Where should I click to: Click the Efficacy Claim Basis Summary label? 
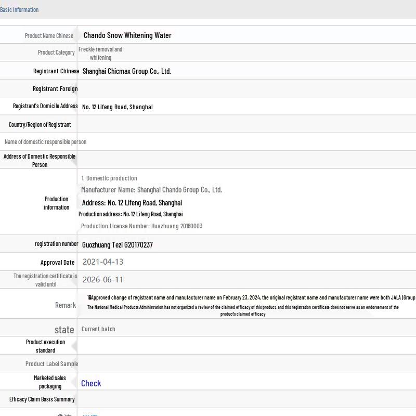click(42, 399)
